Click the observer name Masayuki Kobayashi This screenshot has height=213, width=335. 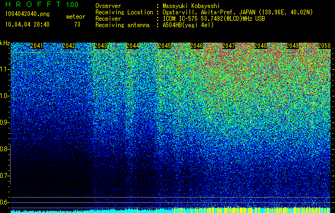(x=191, y=6)
